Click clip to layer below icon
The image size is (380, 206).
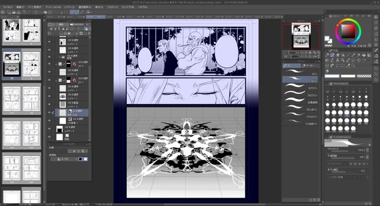[x=51, y=29]
